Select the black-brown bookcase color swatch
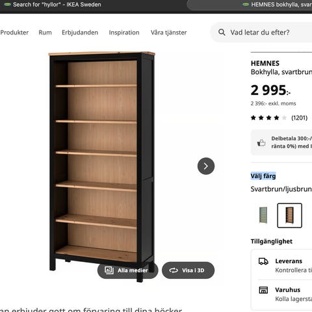Viewport: 312px width, 312px height. click(x=289, y=215)
